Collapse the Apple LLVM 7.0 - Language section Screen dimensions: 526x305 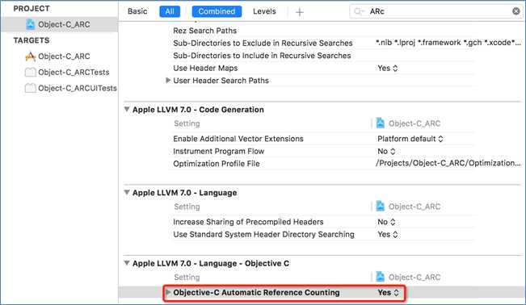click(x=127, y=193)
